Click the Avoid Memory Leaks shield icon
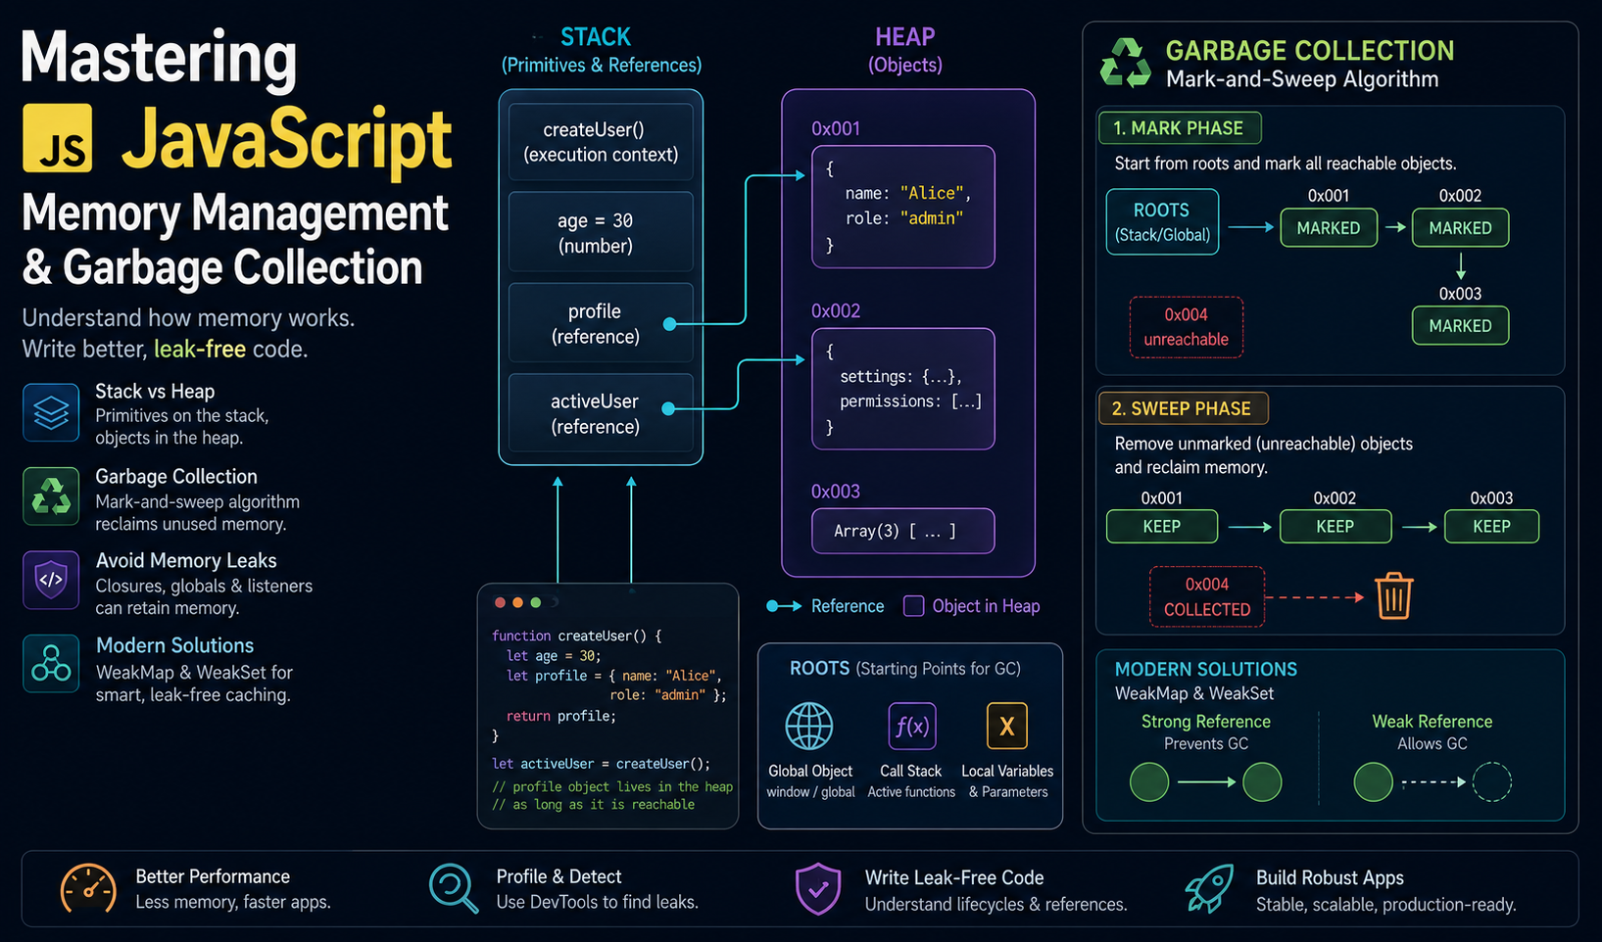Screen dimensions: 1602x942 coord(51,580)
